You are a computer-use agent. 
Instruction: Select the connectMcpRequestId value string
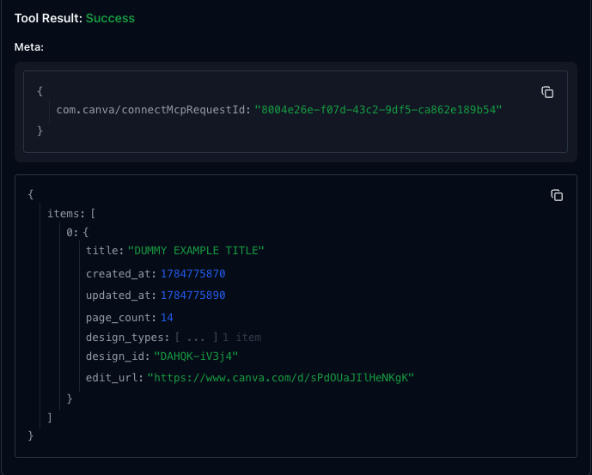(378, 110)
